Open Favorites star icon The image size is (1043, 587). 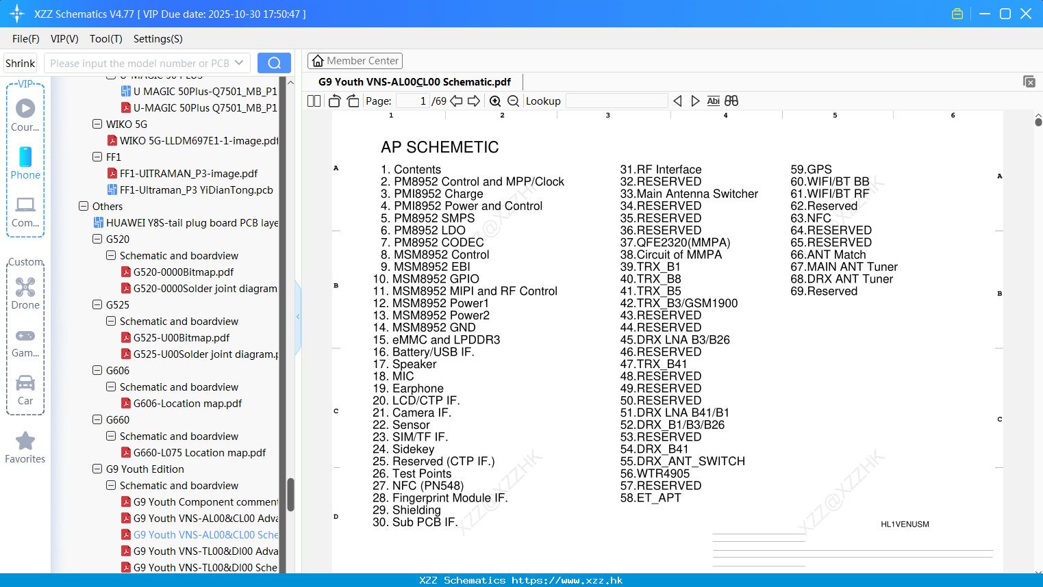25,447
